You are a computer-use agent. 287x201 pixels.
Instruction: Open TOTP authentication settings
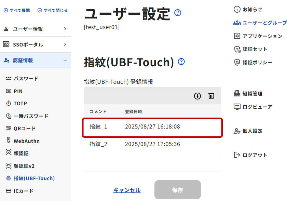pyautogui.click(x=20, y=104)
